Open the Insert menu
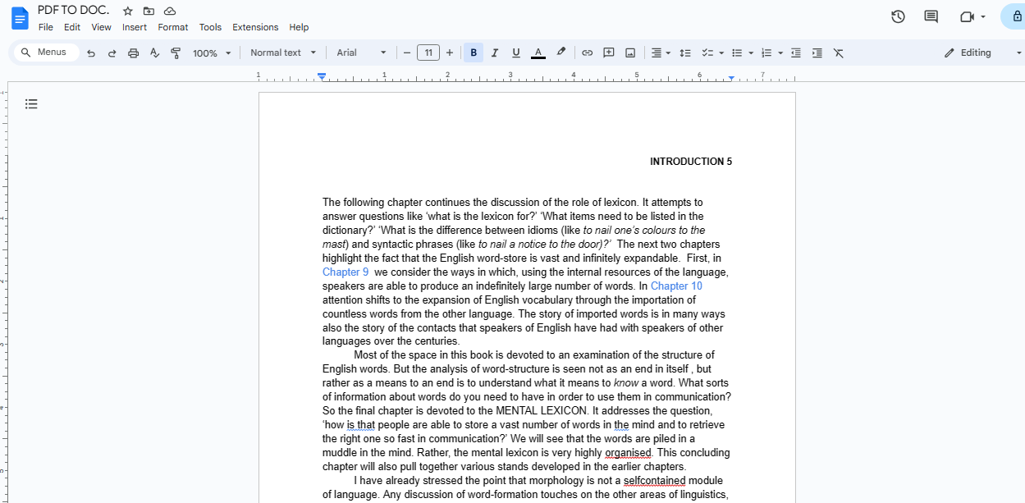This screenshot has height=503, width=1025. pyautogui.click(x=135, y=27)
